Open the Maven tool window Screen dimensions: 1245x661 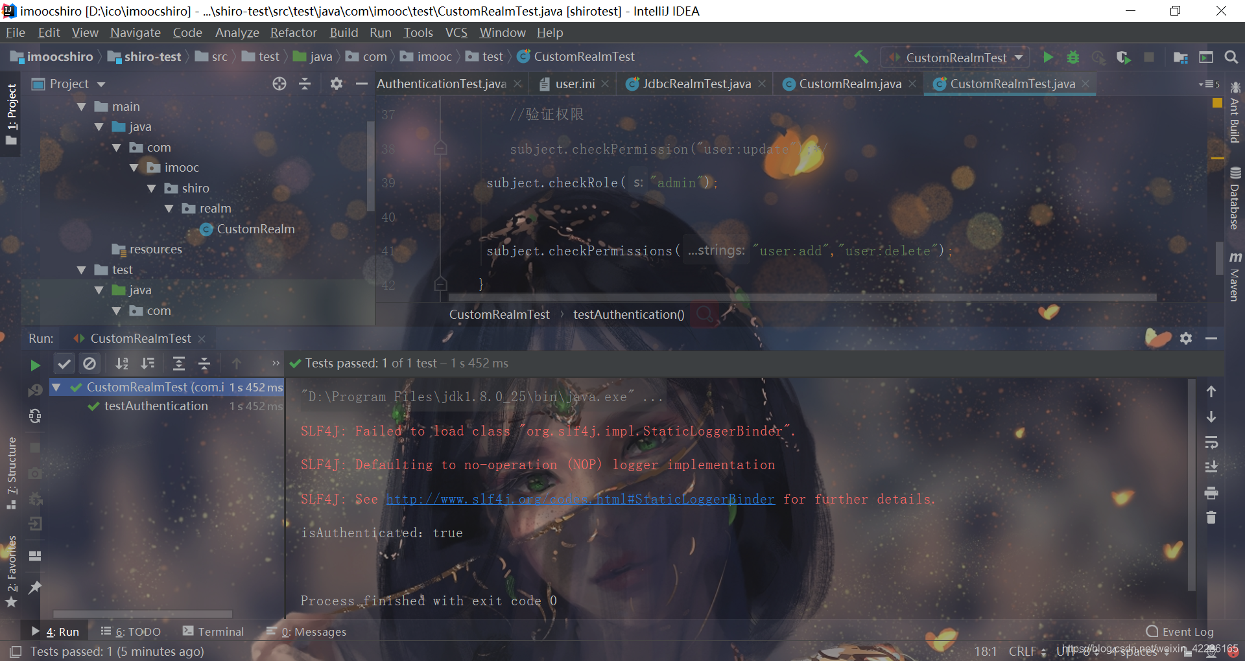(1235, 277)
